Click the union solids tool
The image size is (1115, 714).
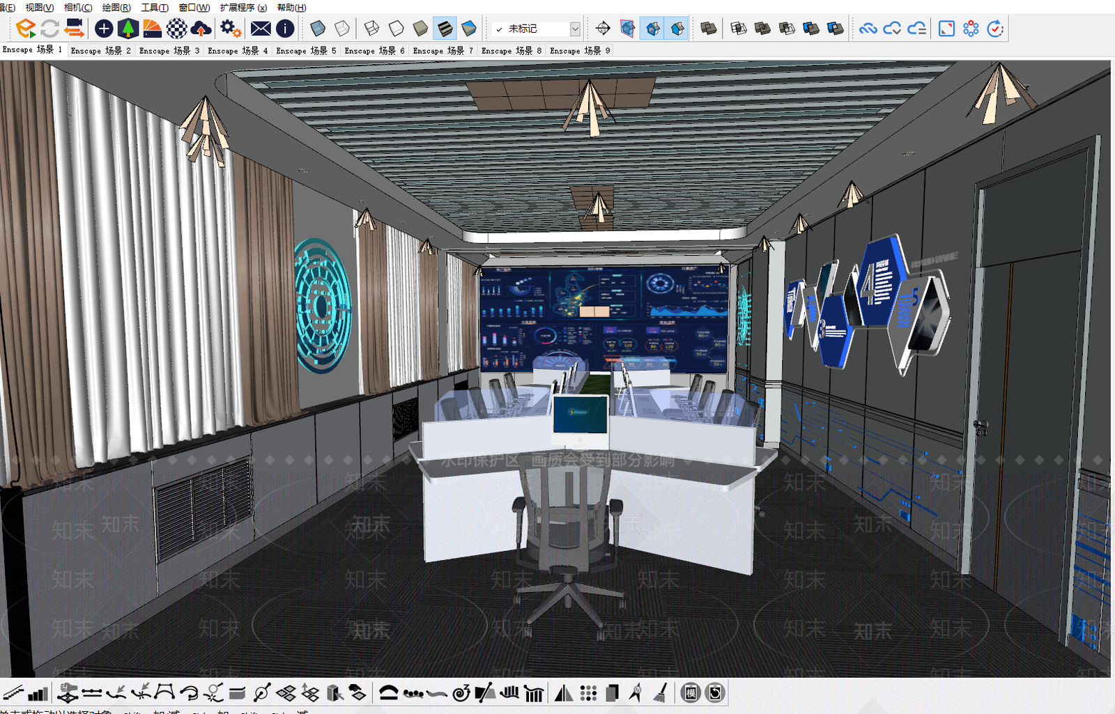tap(763, 29)
